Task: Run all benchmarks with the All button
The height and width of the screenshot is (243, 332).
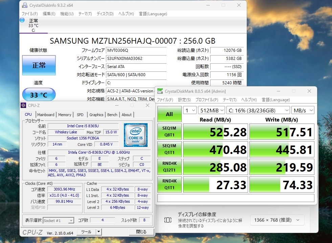Action: click(x=170, y=114)
